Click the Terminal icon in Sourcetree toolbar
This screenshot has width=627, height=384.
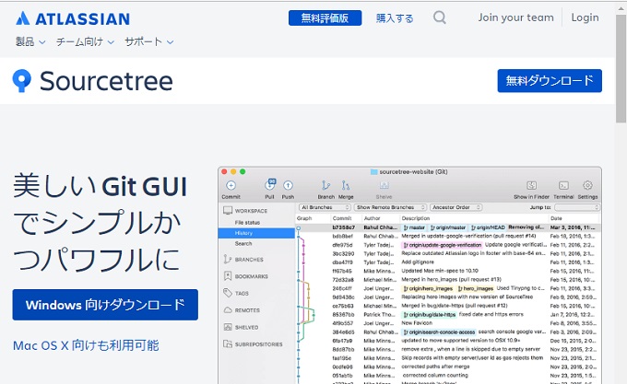pyautogui.click(x=563, y=185)
